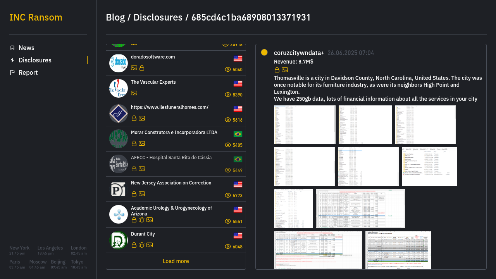Click the Revenue: 8.7M$ text
This screenshot has height=279, width=496.
click(294, 62)
